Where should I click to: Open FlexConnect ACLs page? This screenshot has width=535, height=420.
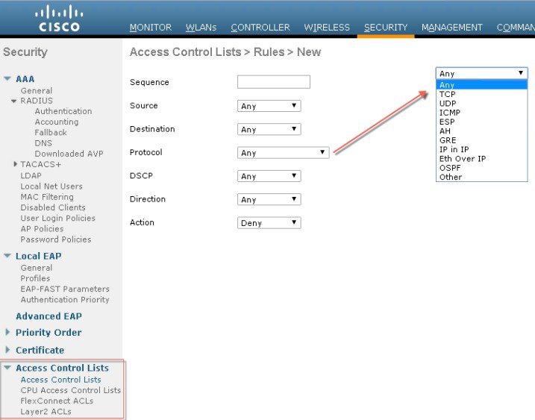pyautogui.click(x=57, y=401)
